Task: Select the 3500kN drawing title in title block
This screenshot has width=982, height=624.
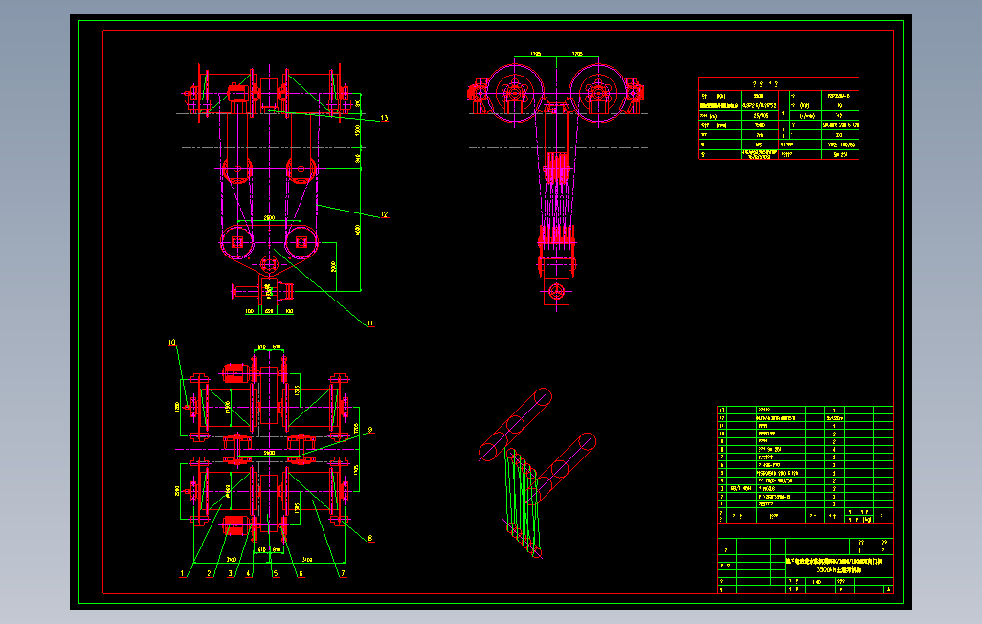Action: pos(839,569)
